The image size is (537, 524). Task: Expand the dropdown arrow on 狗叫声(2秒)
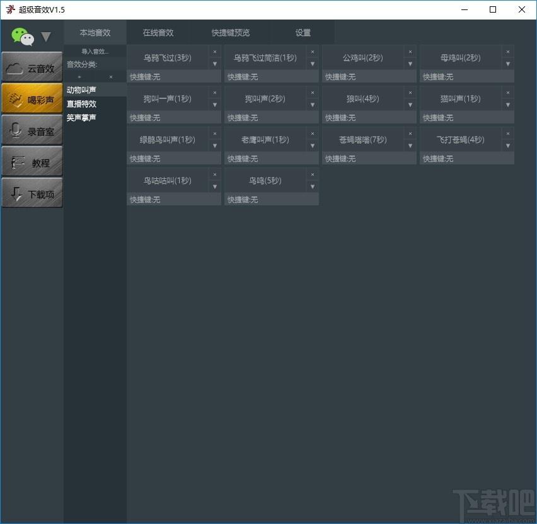coord(313,105)
